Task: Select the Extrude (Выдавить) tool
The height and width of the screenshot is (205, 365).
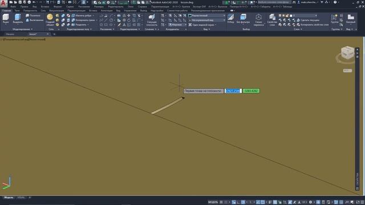Action: point(18,19)
